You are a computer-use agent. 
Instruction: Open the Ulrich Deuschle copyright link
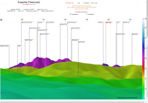[x=127, y=98]
